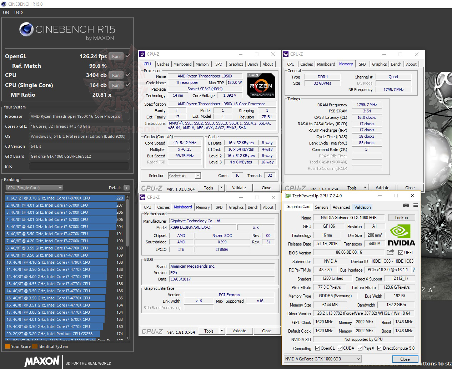Click the Ryzen Threadripper logo in CPU-Z
This screenshot has width=452, height=369.
tap(261, 86)
